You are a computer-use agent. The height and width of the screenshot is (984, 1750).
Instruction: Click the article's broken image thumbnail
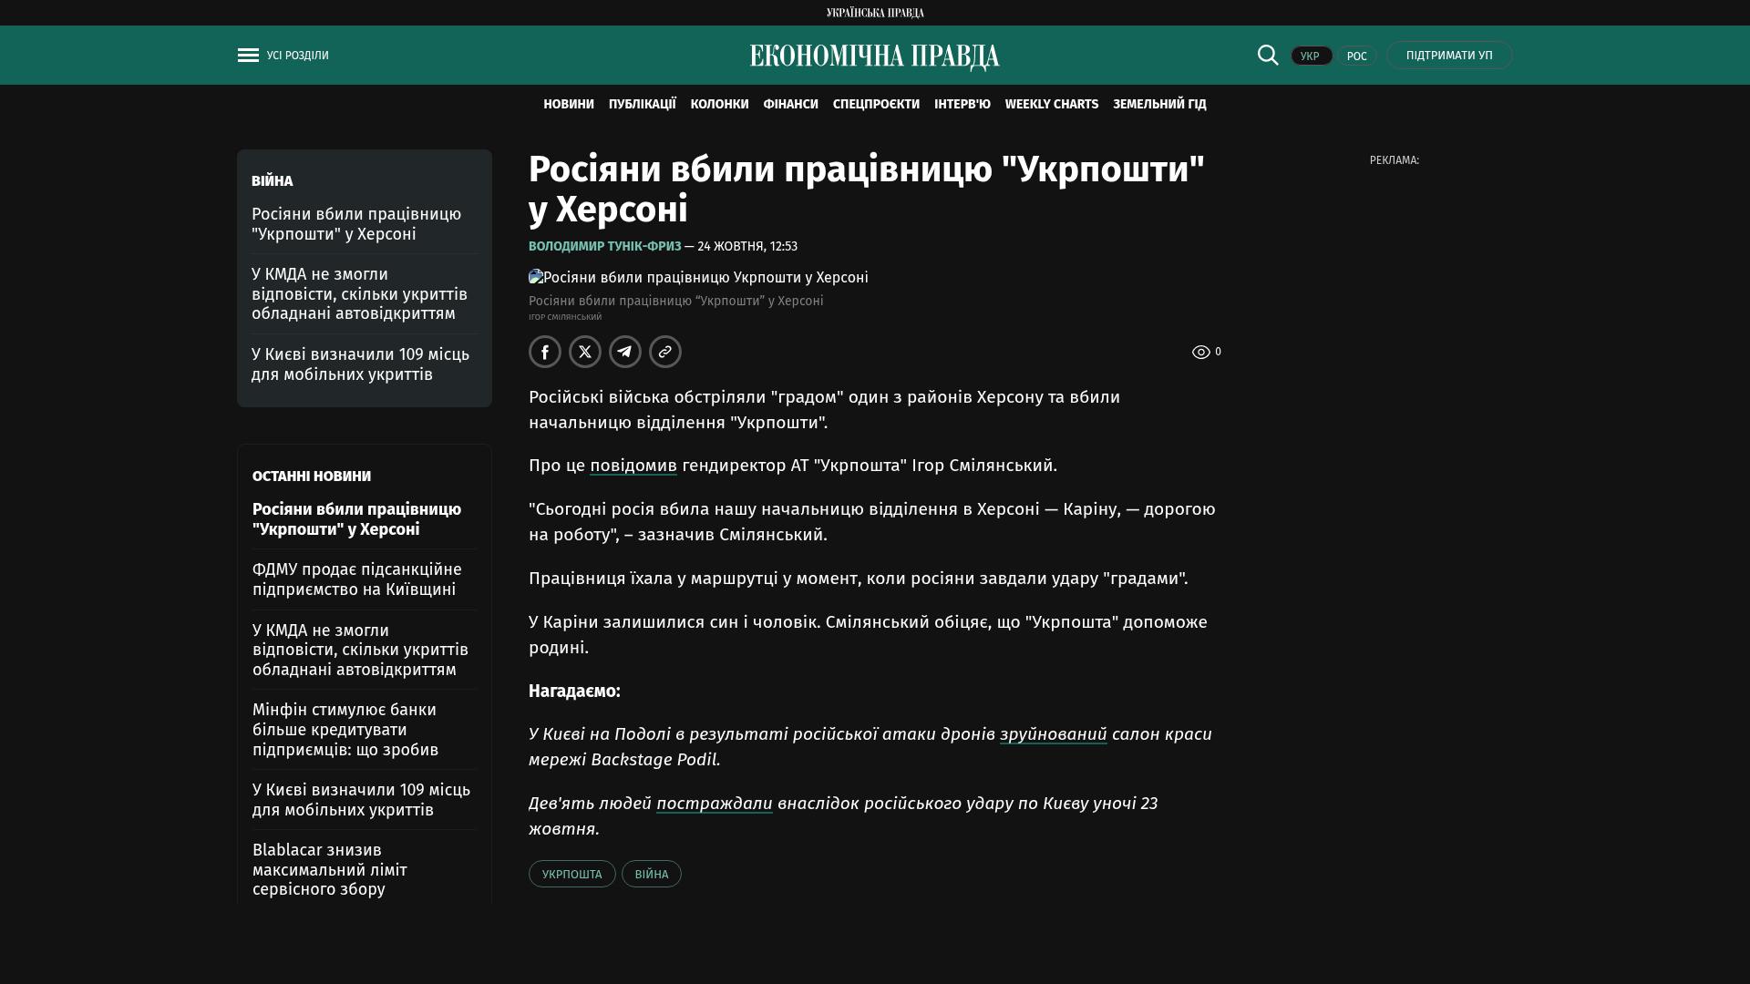(536, 277)
